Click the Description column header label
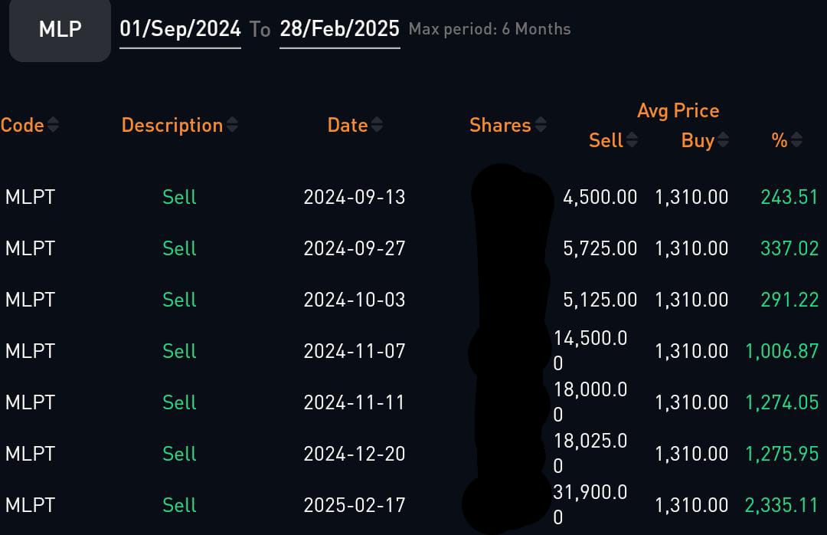The height and width of the screenshot is (535, 827). pos(172,125)
